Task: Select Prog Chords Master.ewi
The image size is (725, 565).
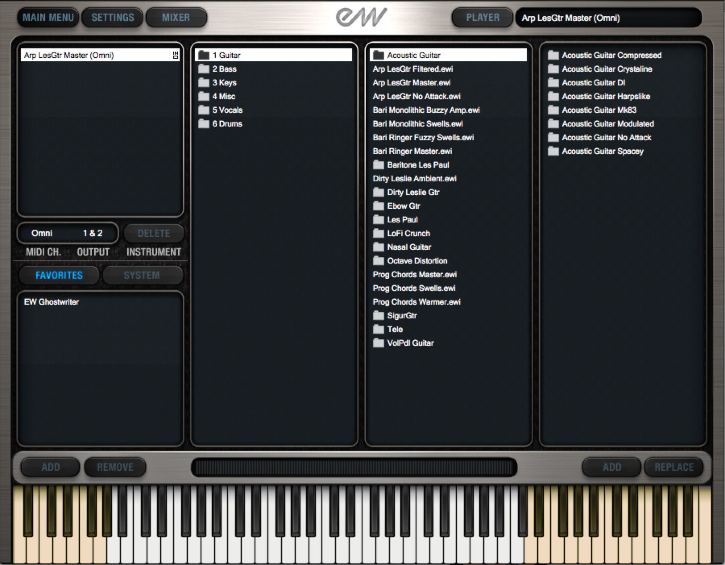Action: (415, 274)
